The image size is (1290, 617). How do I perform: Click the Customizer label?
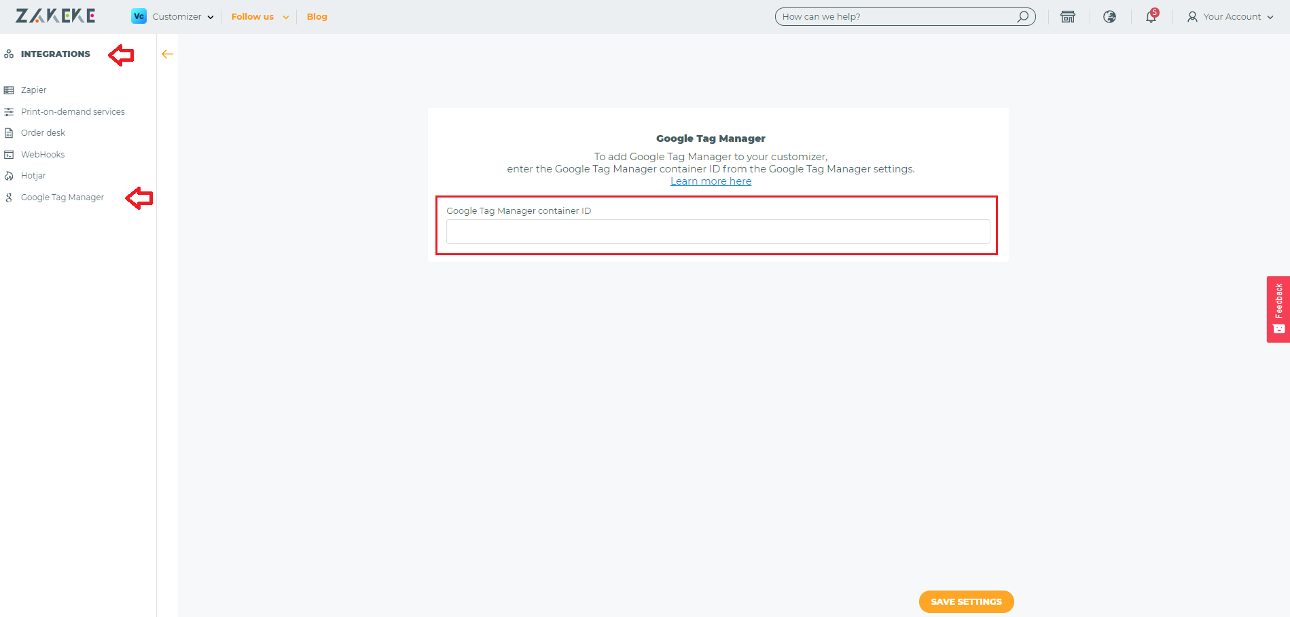[177, 16]
